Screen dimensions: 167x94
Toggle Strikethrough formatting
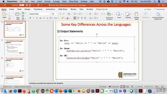pos(40,18)
